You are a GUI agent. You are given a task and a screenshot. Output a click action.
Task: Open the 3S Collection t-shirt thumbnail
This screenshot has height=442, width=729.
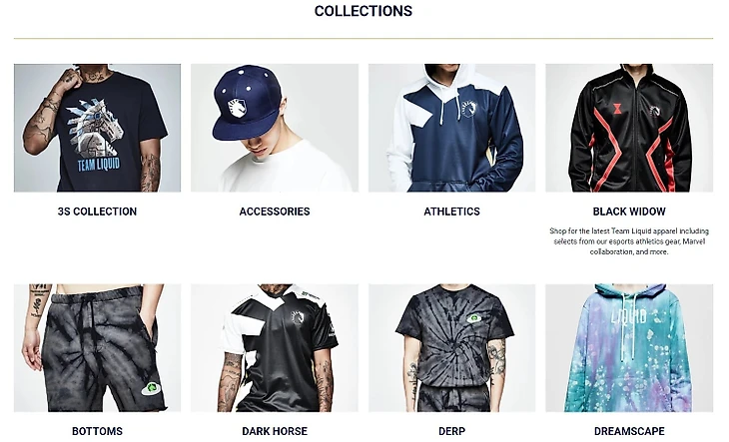(97, 128)
